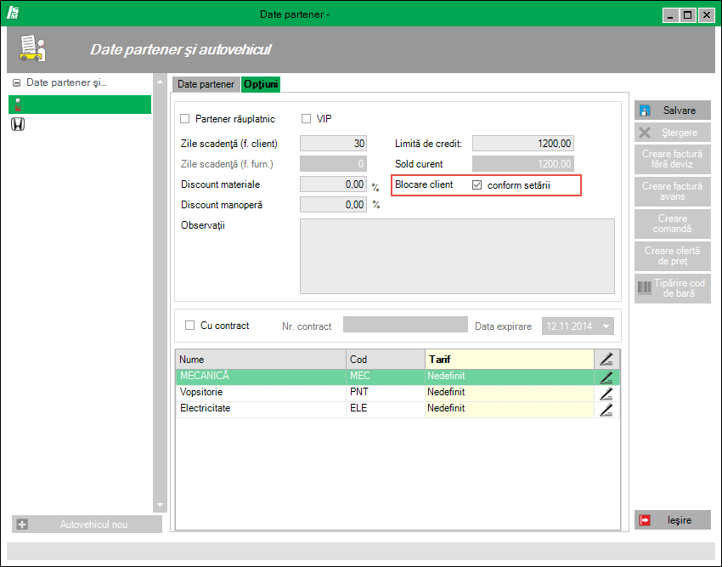
Task: Enable the VIP checkbox
Action: point(306,119)
